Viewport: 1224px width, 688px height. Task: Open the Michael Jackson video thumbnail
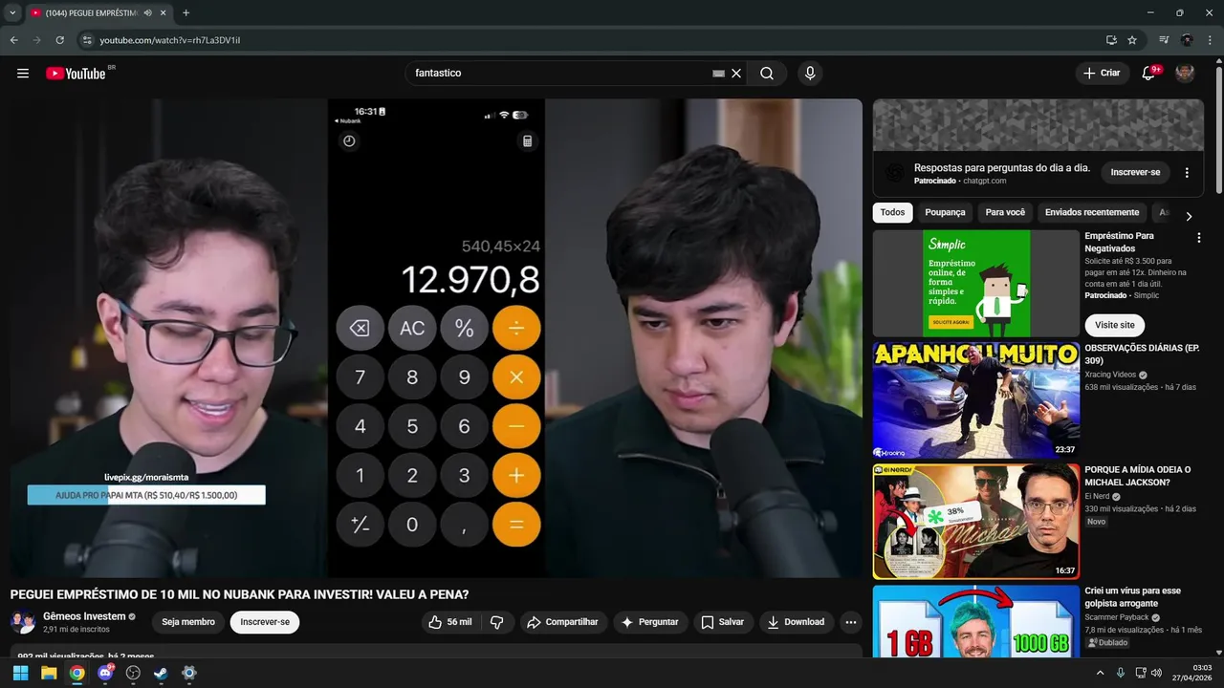pyautogui.click(x=975, y=522)
